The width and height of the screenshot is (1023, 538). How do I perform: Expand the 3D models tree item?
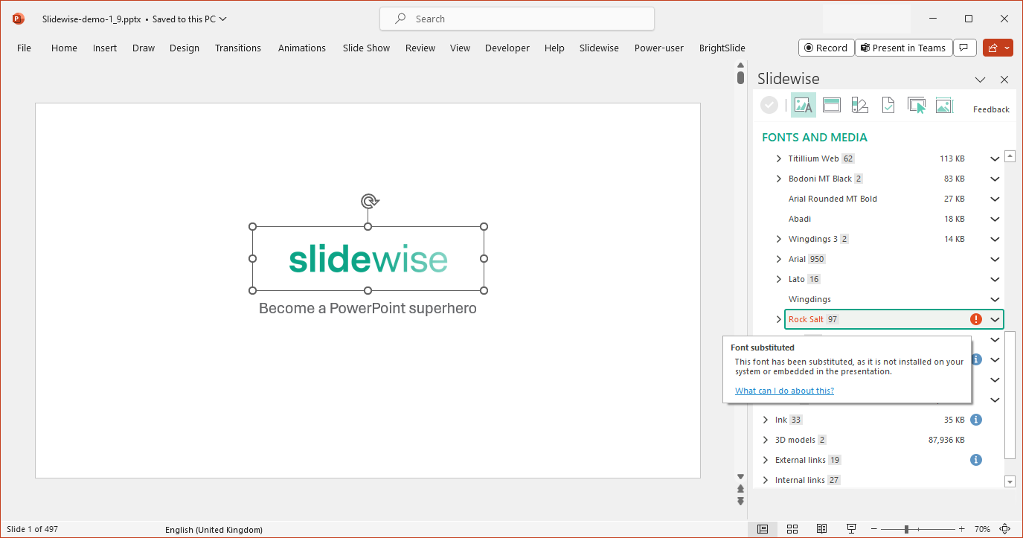pyautogui.click(x=765, y=439)
